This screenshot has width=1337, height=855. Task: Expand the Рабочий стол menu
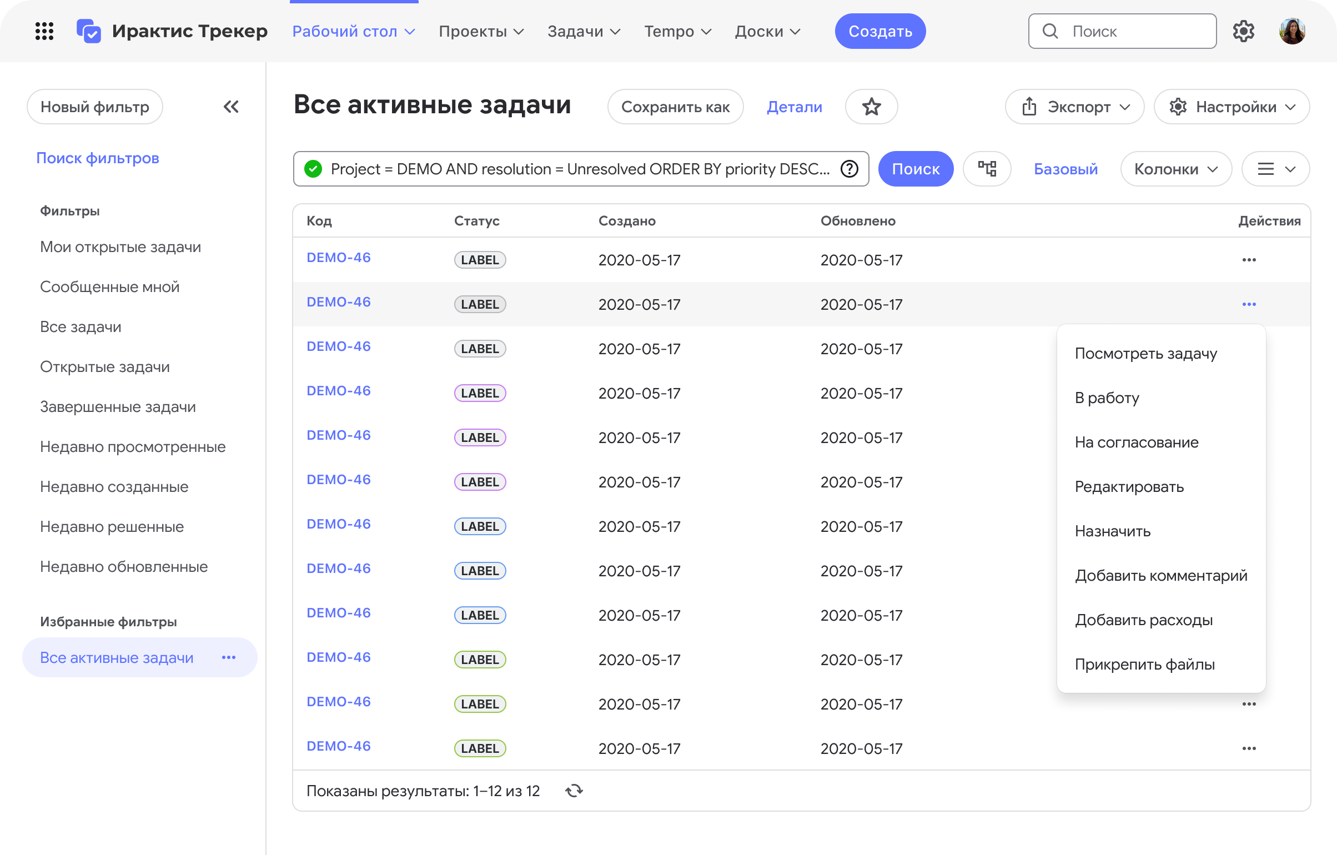[354, 31]
